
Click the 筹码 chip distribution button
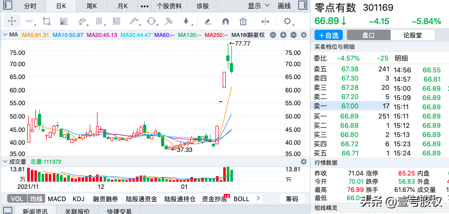[x=292, y=199]
